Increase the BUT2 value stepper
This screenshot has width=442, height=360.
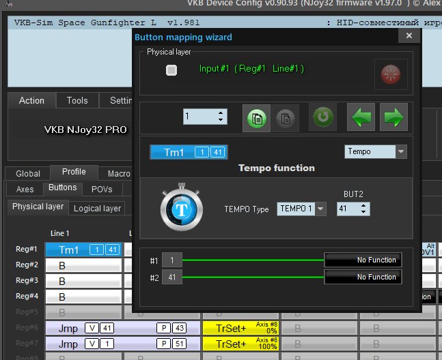pos(363,206)
